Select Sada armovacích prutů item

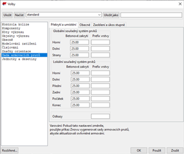click(24, 55)
